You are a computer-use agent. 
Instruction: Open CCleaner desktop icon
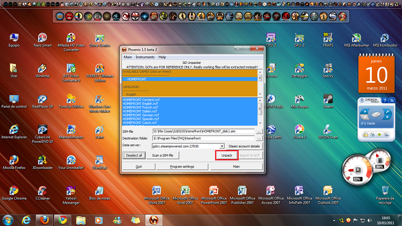[x=42, y=193]
